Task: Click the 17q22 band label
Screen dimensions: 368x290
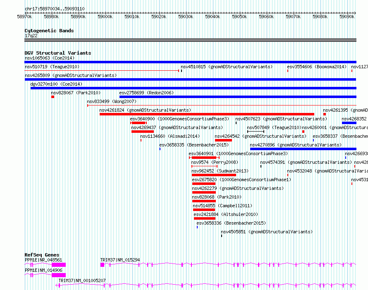Action: point(31,36)
